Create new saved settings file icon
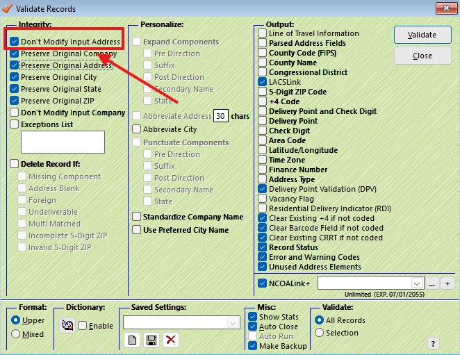 (132, 340)
